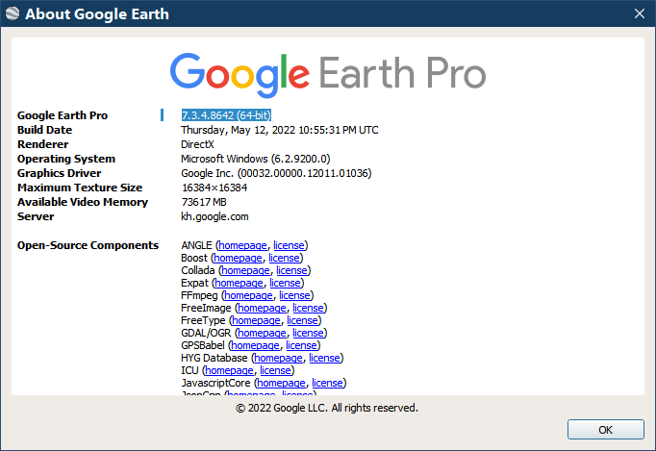Open the ICU homepage link
The width and height of the screenshot is (656, 451).
point(229,370)
